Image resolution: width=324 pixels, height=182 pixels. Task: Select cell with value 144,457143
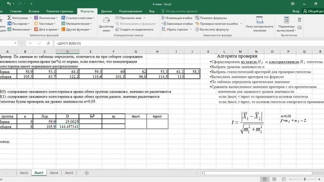coord(67,126)
